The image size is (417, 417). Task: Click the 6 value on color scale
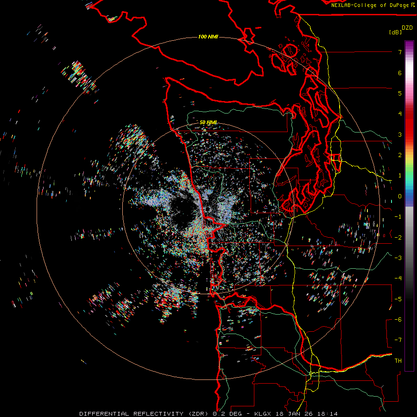point(400,73)
